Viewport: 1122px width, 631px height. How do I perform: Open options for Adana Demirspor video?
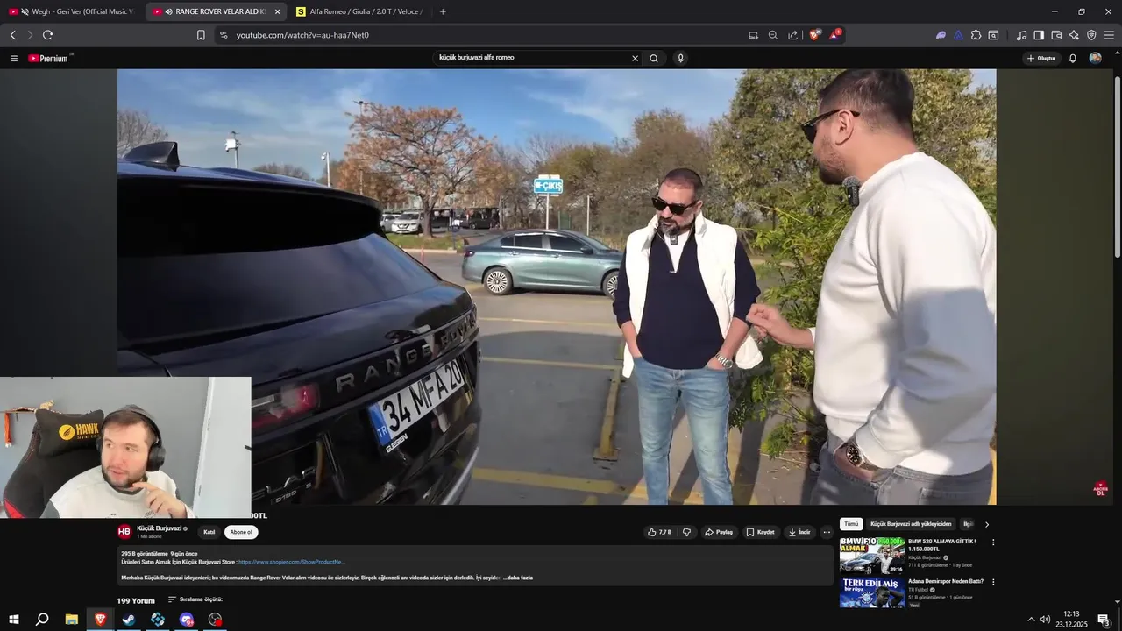pyautogui.click(x=993, y=582)
